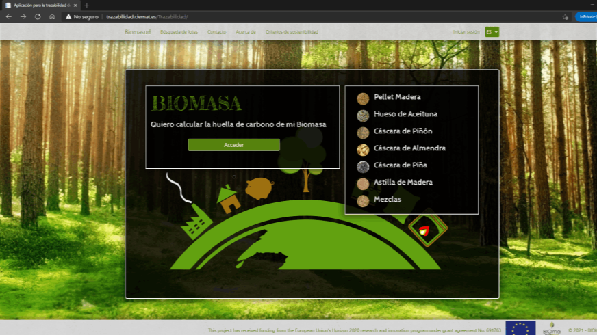Image resolution: width=597 pixels, height=335 pixels.
Task: Click the Pellet Madera biomass icon
Action: tap(363, 98)
